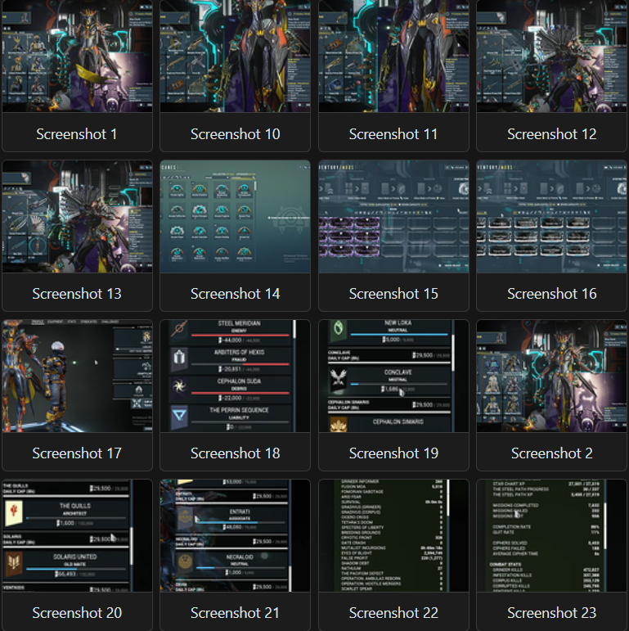
Task: Open the Screenshot 15 inventory thumbnail
Action: [393, 216]
